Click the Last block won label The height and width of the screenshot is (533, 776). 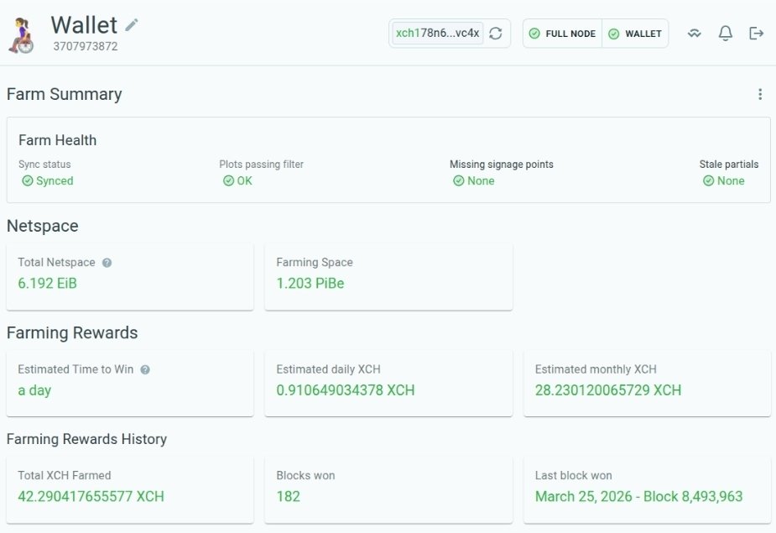tap(574, 476)
